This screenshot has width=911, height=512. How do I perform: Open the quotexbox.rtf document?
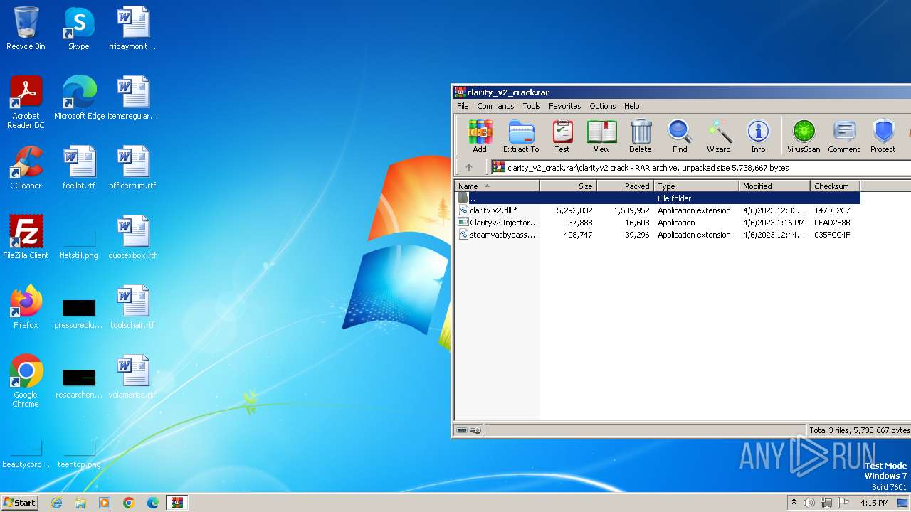pyautogui.click(x=132, y=238)
